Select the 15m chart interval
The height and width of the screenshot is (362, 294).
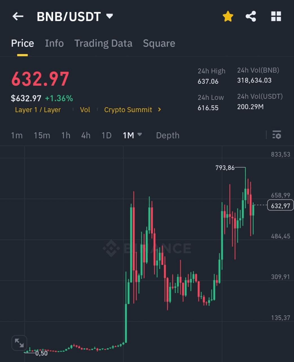pyautogui.click(x=42, y=135)
